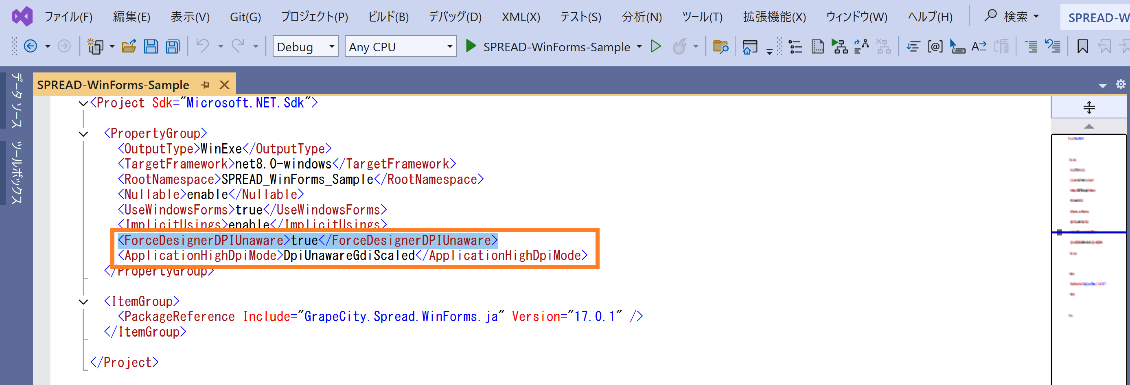Screen dimensions: 1130x385
Task: Open the ヘルプ(H) menu
Action: 930,17
